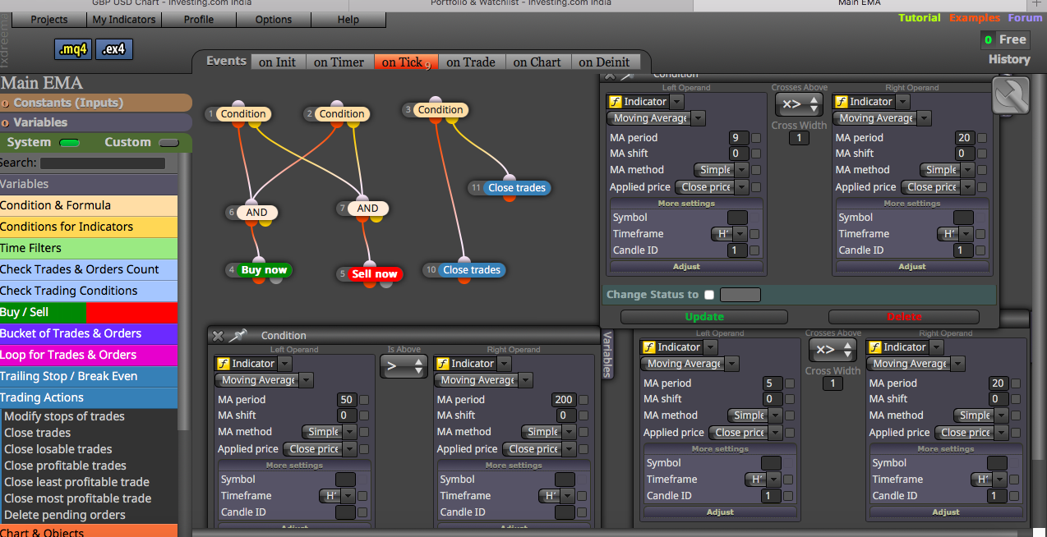Open the Examples link
1047x537 pixels.
click(975, 18)
